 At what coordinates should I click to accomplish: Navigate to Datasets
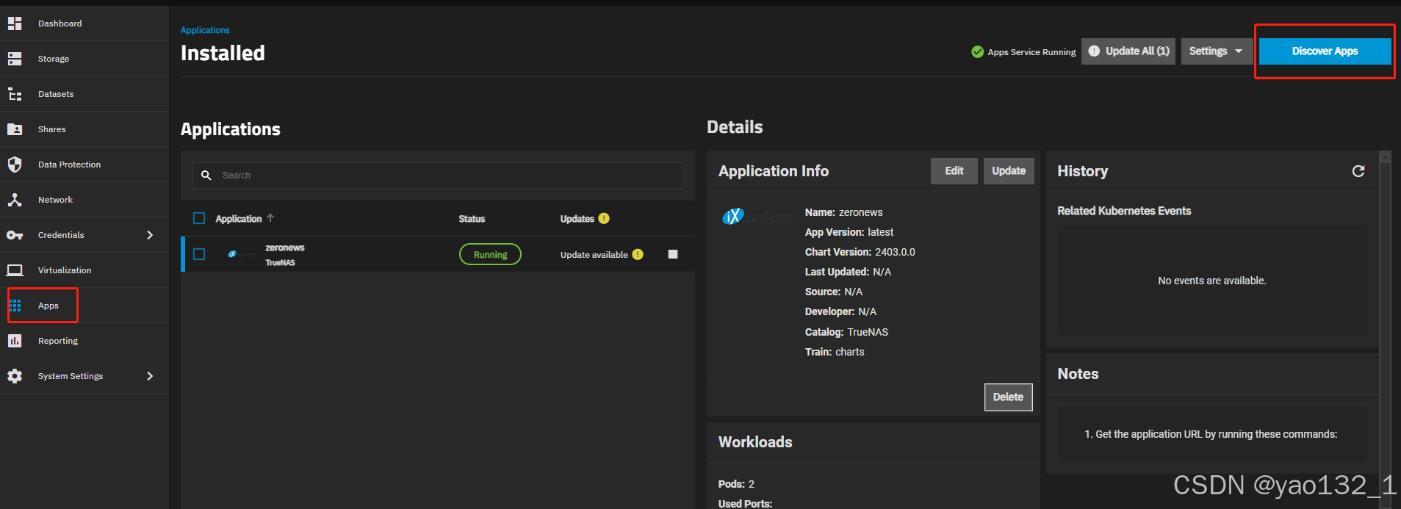(x=56, y=94)
